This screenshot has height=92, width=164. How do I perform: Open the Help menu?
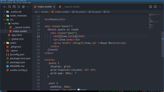point(29,3)
